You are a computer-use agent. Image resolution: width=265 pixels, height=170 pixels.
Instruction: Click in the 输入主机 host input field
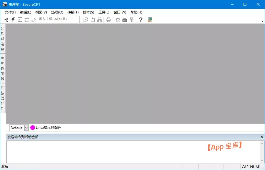click(x=58, y=19)
